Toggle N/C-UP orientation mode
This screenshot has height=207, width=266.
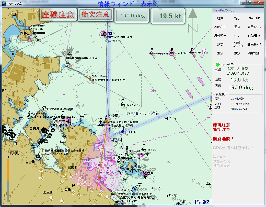(254, 18)
